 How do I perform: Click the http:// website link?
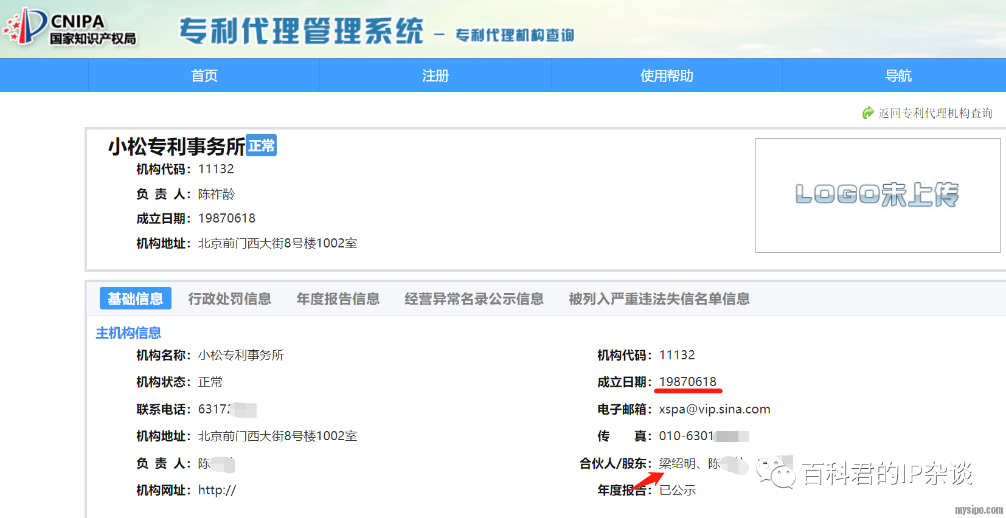click(217, 490)
